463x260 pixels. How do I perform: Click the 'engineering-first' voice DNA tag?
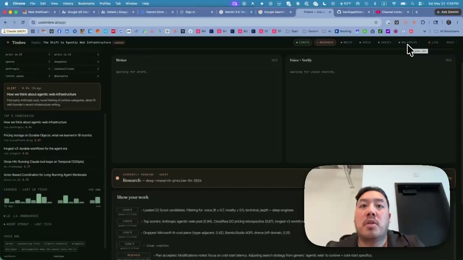coord(29,244)
